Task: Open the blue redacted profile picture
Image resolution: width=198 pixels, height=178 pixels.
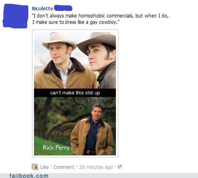Action: click(15, 16)
